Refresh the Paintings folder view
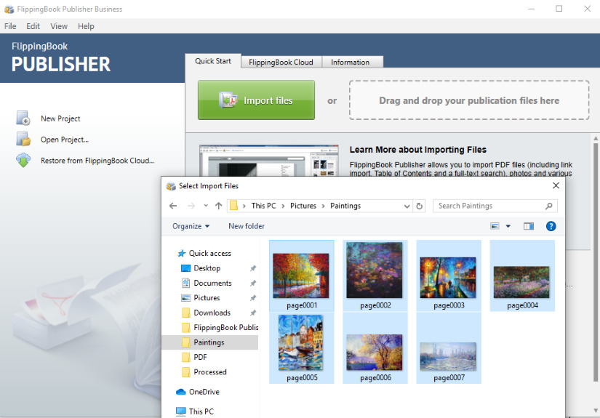600x418 pixels. 420,206
